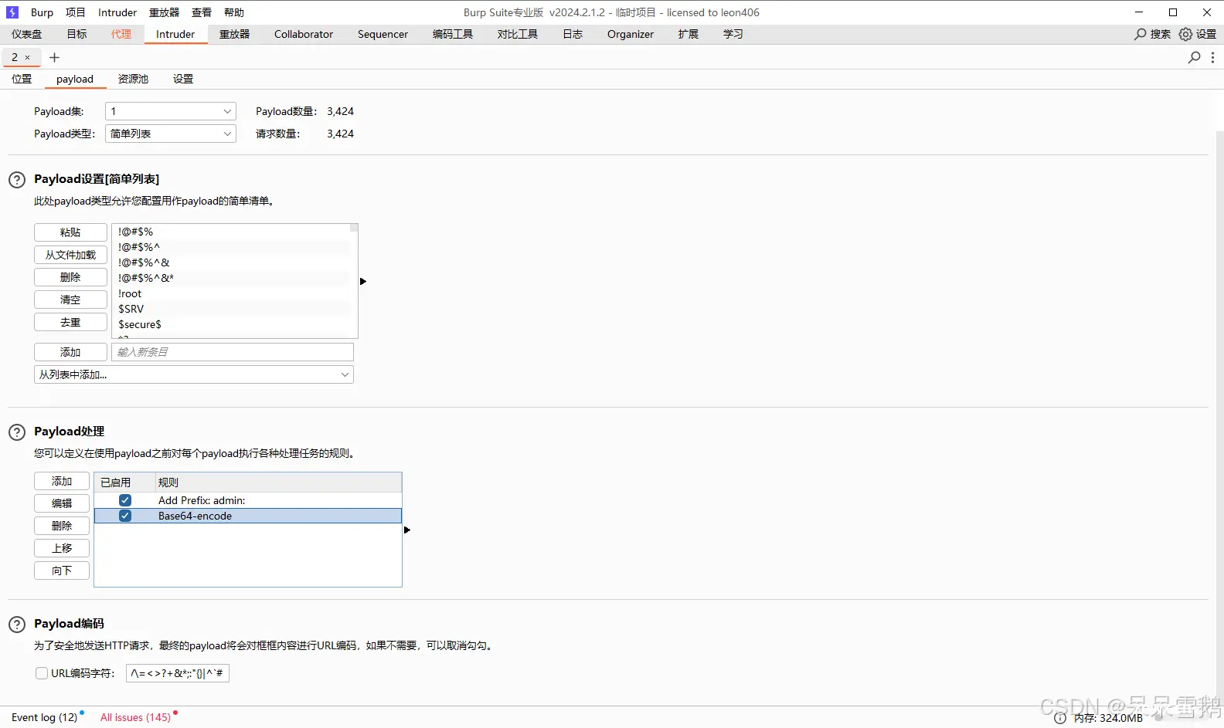This screenshot has height=728, width=1224.
Task: Click the 粘贴 button
Action: click(70, 232)
